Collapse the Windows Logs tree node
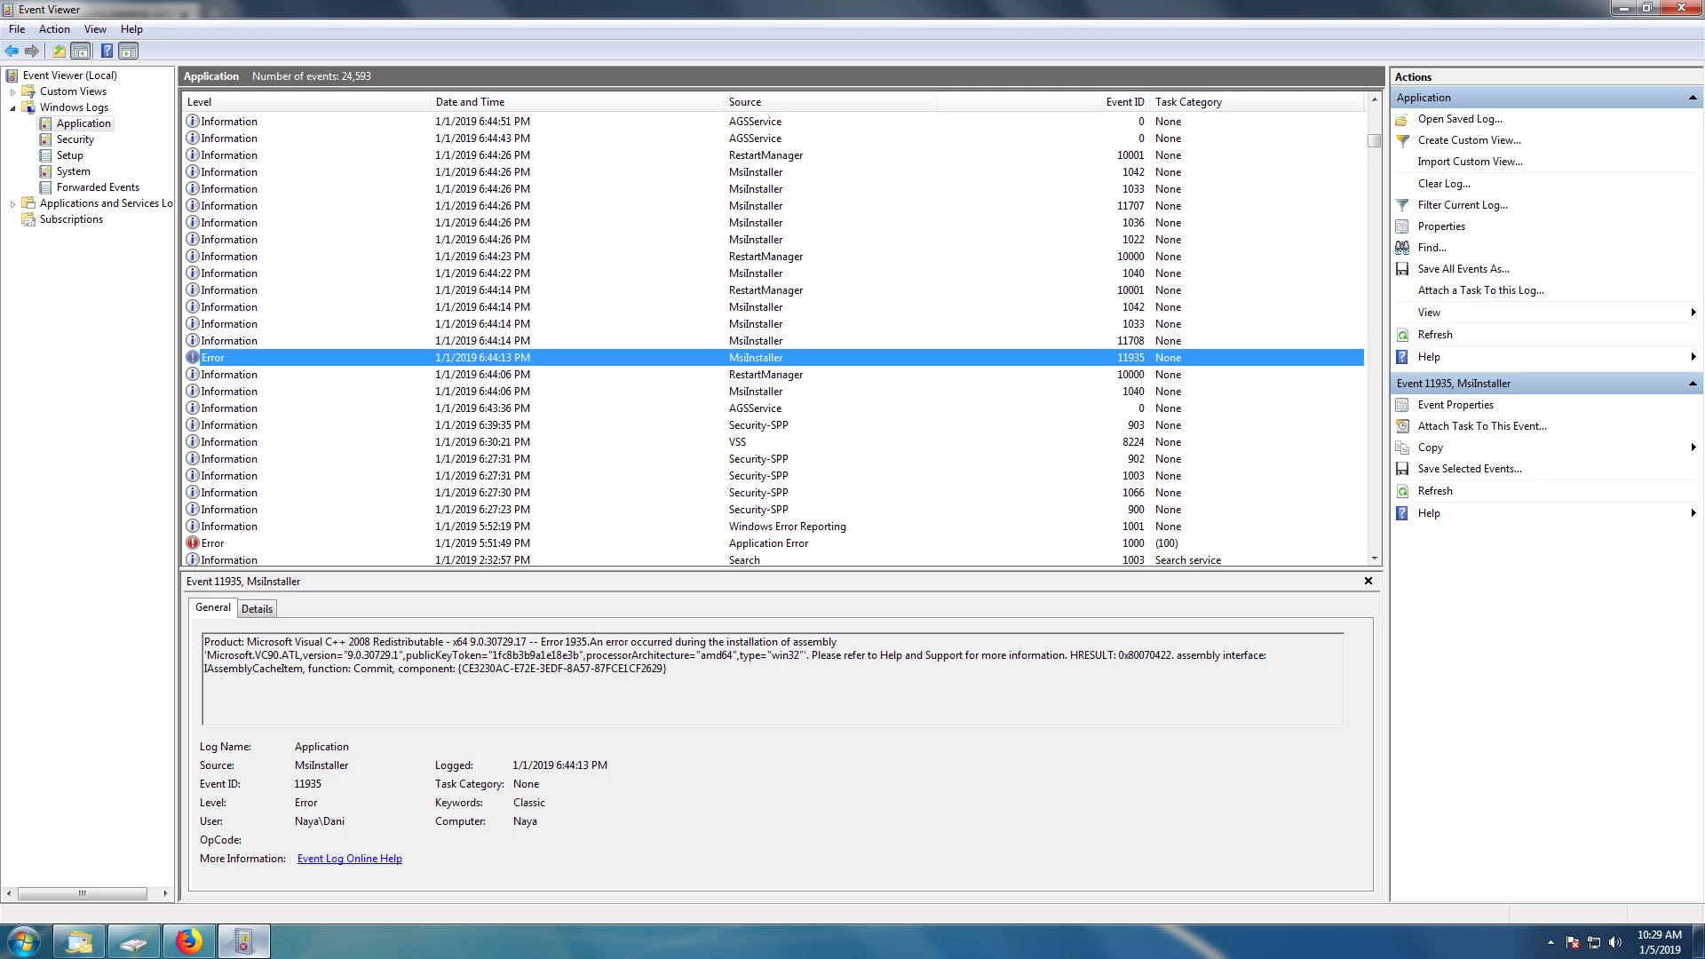Image resolution: width=1705 pixels, height=959 pixels. (x=12, y=107)
